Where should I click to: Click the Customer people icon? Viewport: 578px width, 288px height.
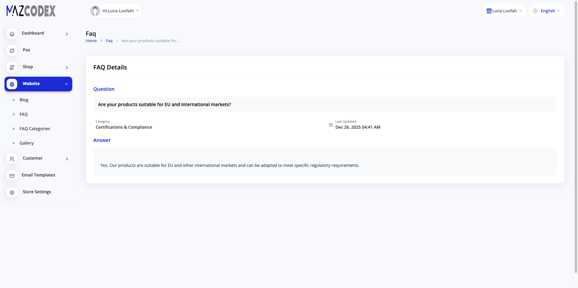click(12, 159)
